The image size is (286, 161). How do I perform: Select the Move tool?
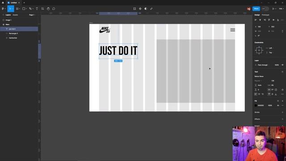tap(10, 8)
